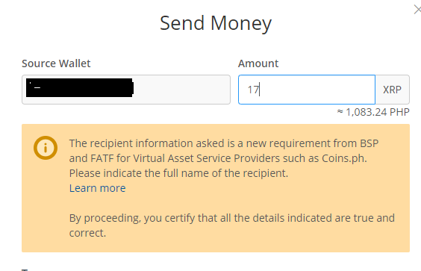This screenshot has height=271, width=421.
Task: Click the cut-off label below the notice
Action: point(25,270)
